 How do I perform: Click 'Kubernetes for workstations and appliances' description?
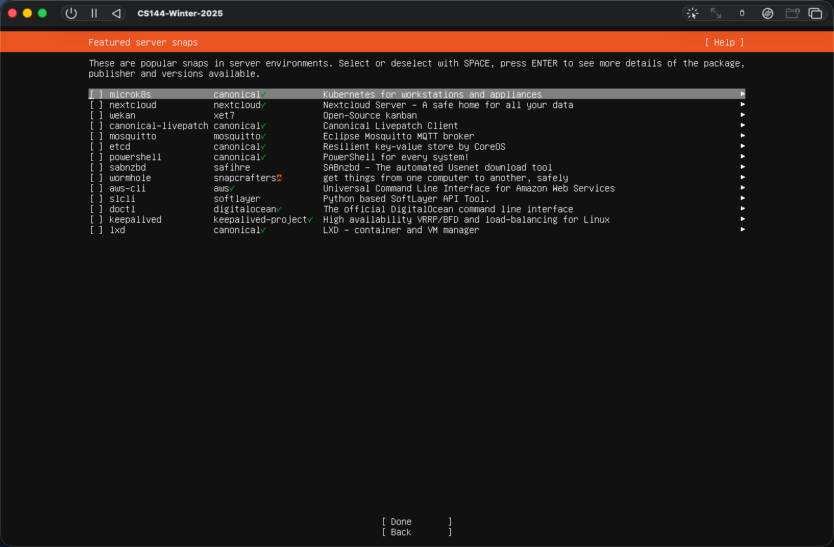tap(433, 94)
